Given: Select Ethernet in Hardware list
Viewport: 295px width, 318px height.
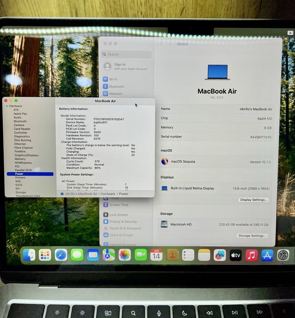Looking at the screenshot, I should [20, 144].
